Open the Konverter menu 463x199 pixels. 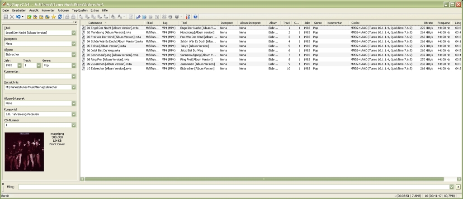point(48,10)
